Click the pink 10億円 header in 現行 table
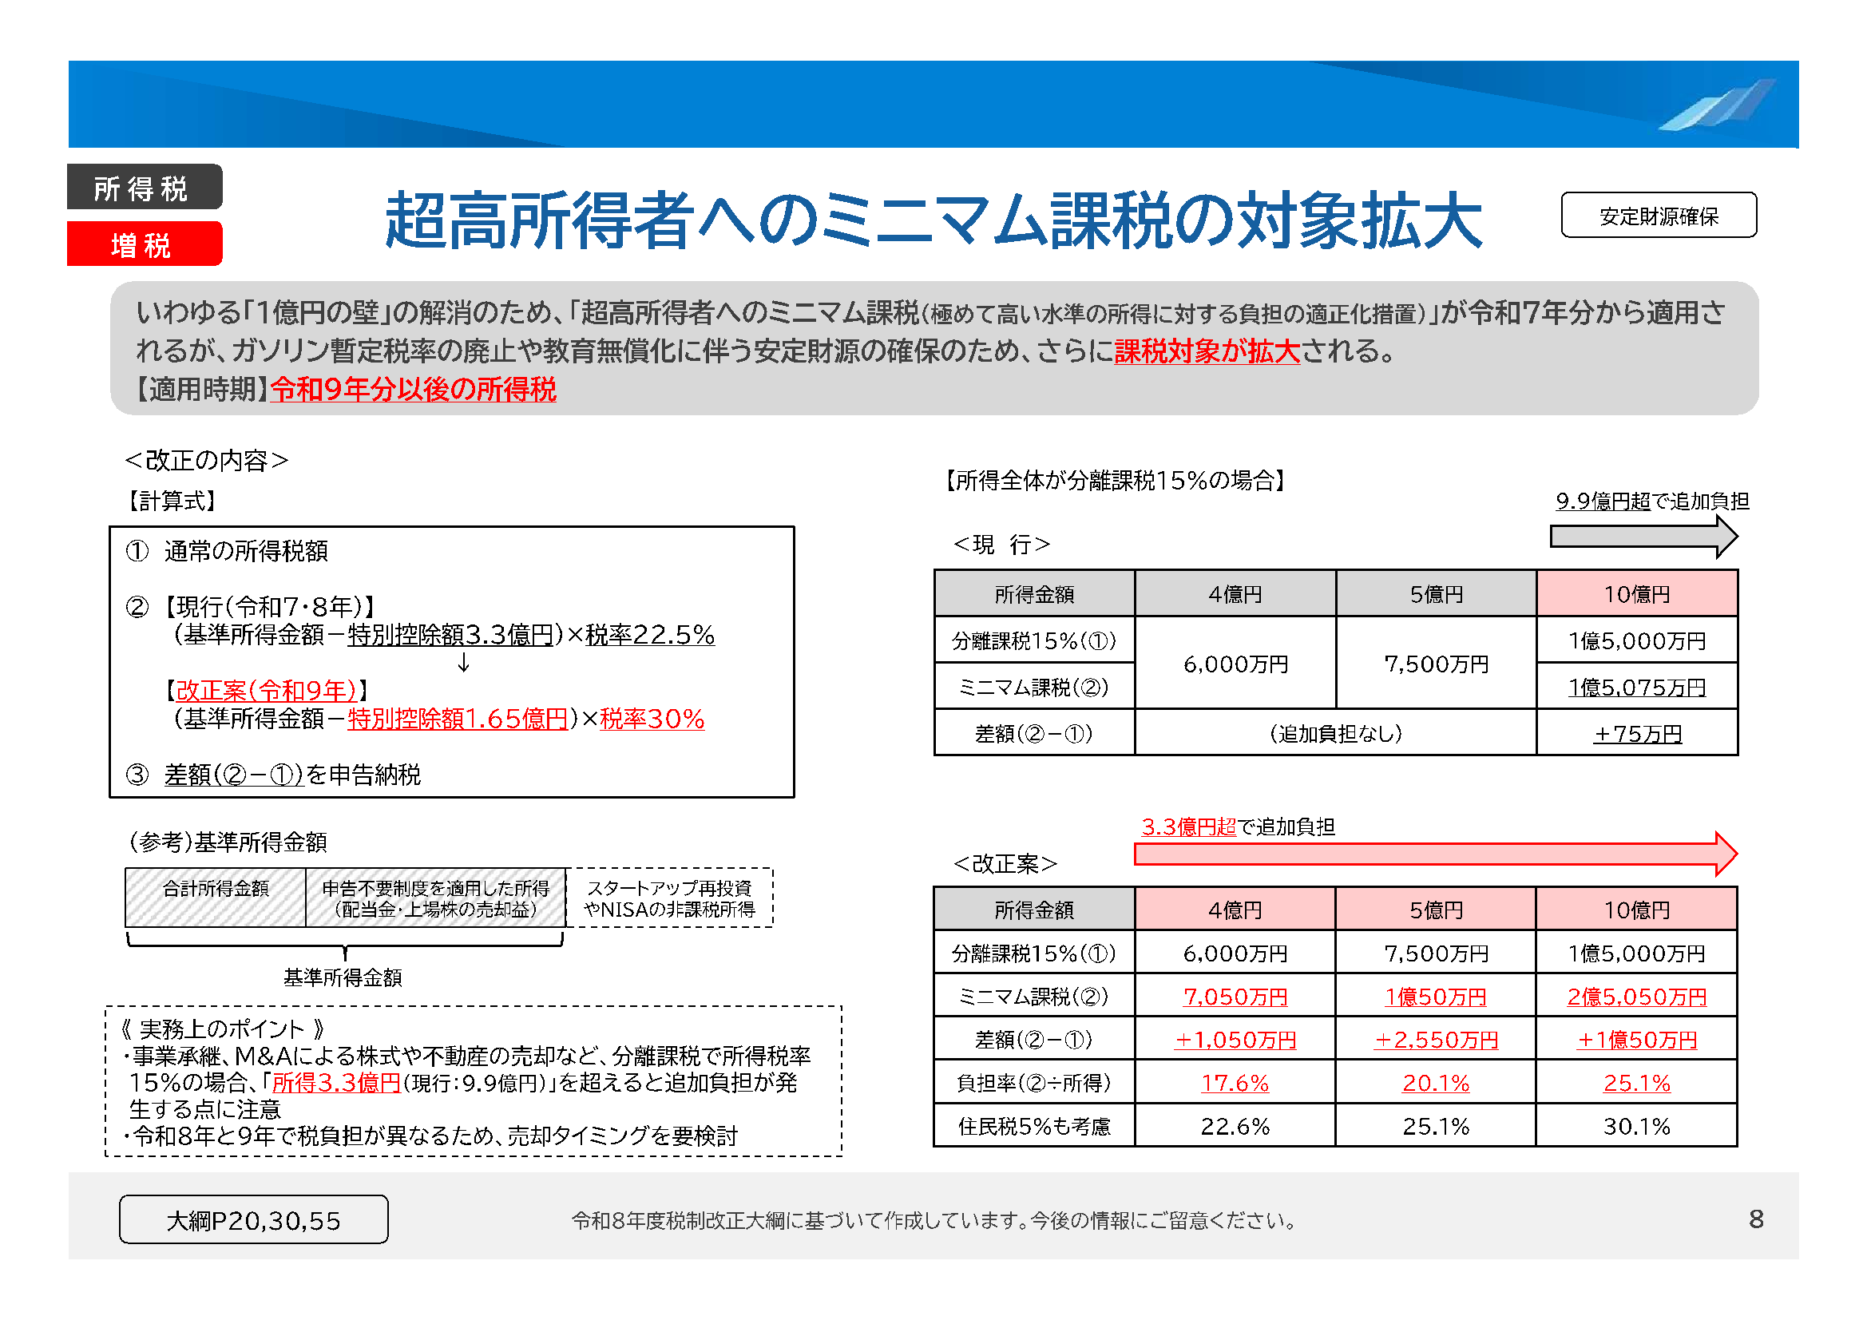 [1636, 593]
